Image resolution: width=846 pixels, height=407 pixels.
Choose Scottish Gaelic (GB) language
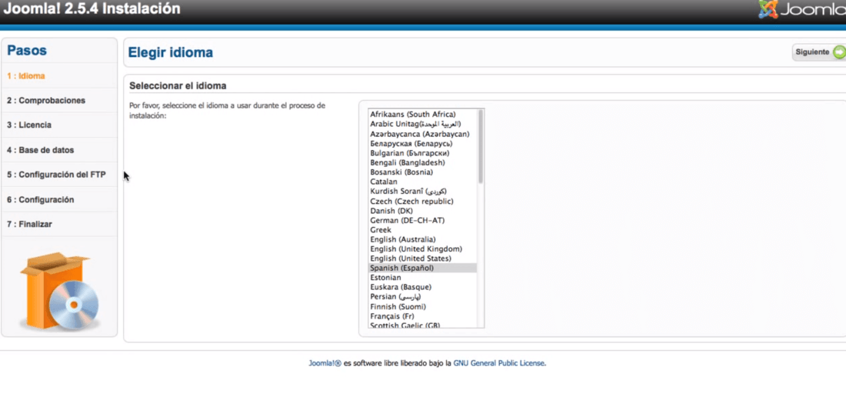tap(422, 325)
